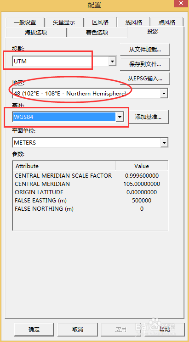Select the FALSE EASTING (m) row

pos(90,201)
